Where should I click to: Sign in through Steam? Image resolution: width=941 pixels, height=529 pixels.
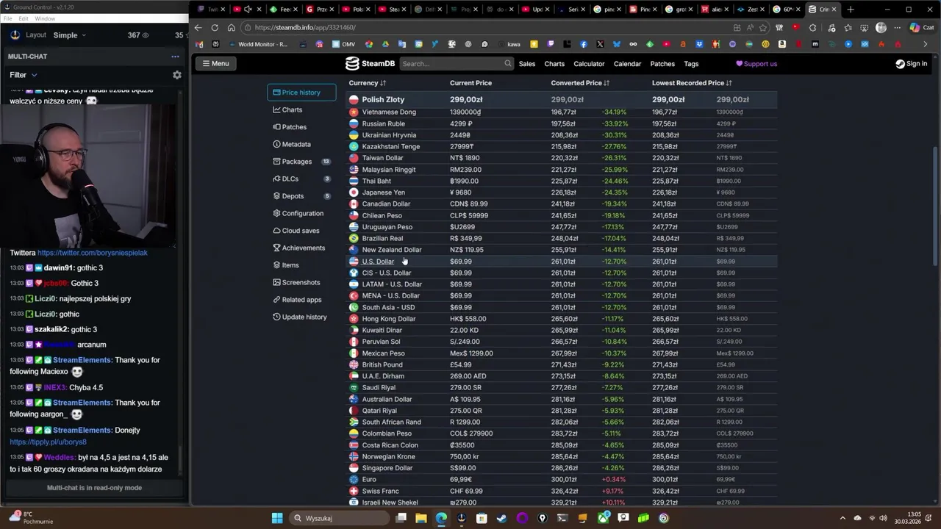coord(911,64)
